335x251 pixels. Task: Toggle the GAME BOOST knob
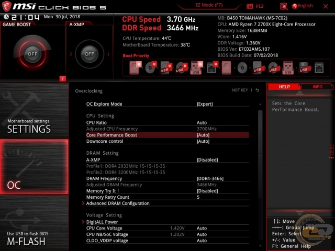click(x=32, y=54)
